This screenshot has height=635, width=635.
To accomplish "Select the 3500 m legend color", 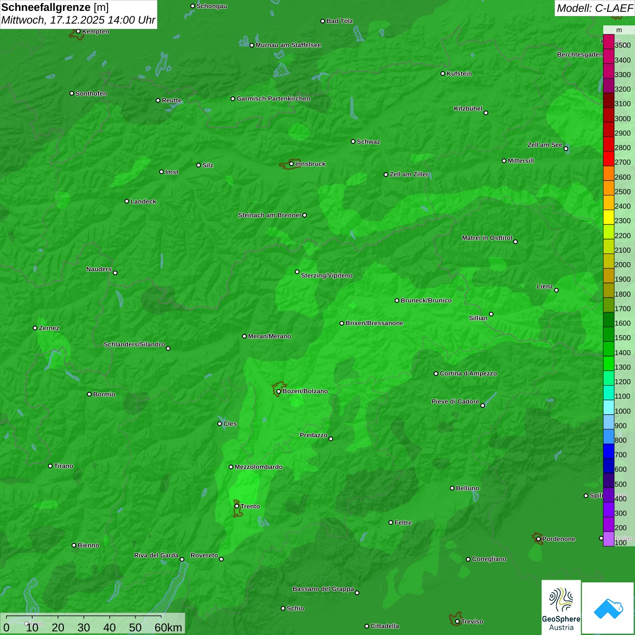I will (x=608, y=42).
